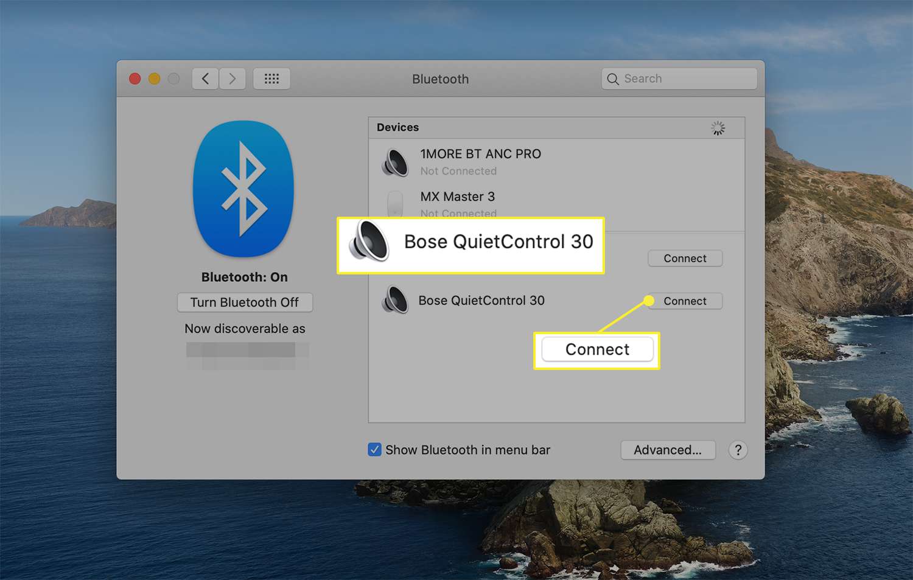The image size is (913, 580).
Task: Click the MX Master 3 mouse icon
Action: [395, 204]
